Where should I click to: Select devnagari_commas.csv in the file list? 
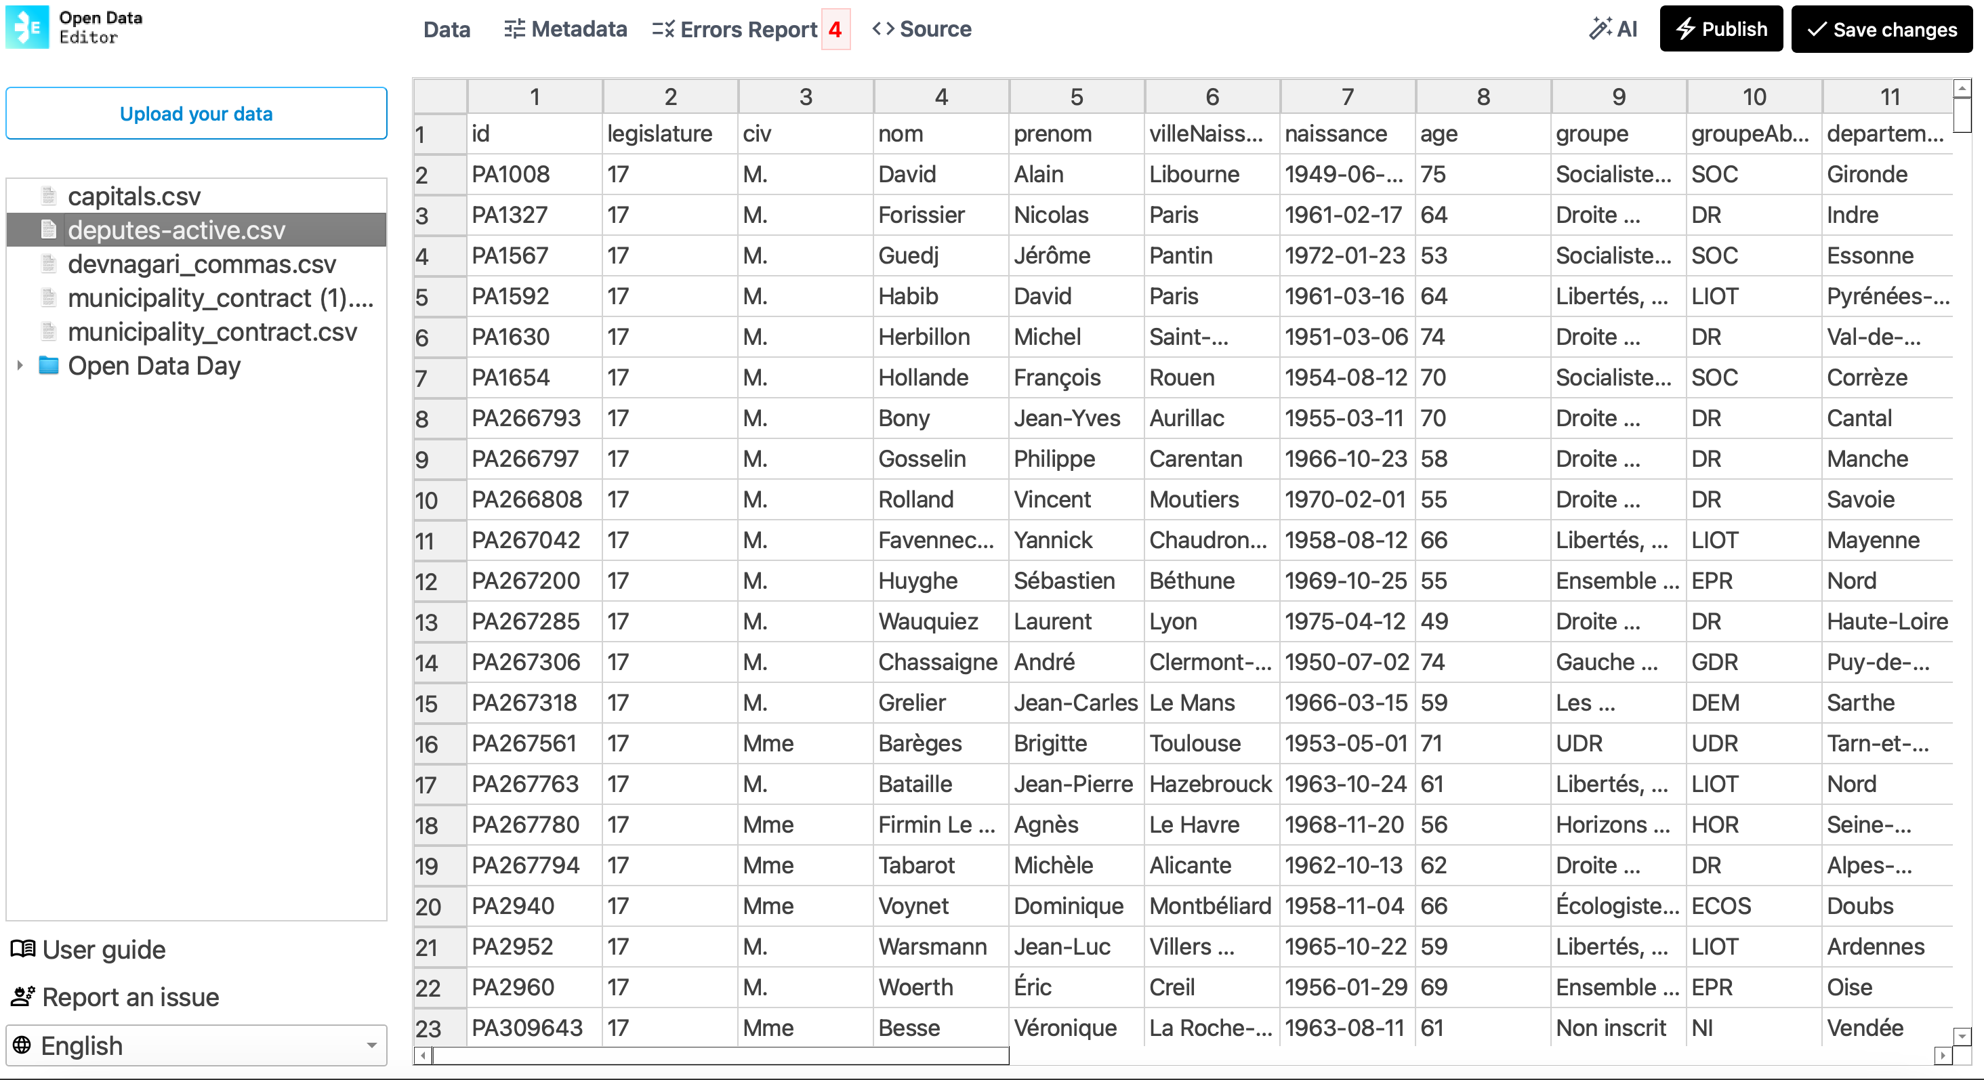click(x=196, y=264)
